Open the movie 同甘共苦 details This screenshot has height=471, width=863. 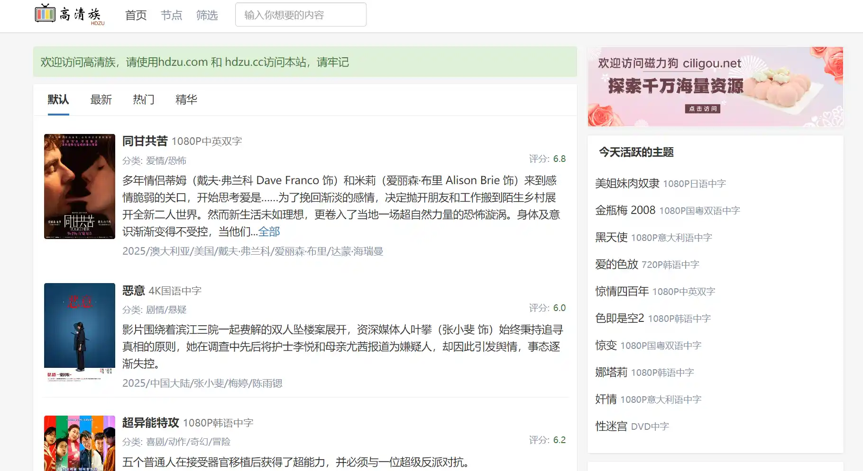pyautogui.click(x=145, y=141)
